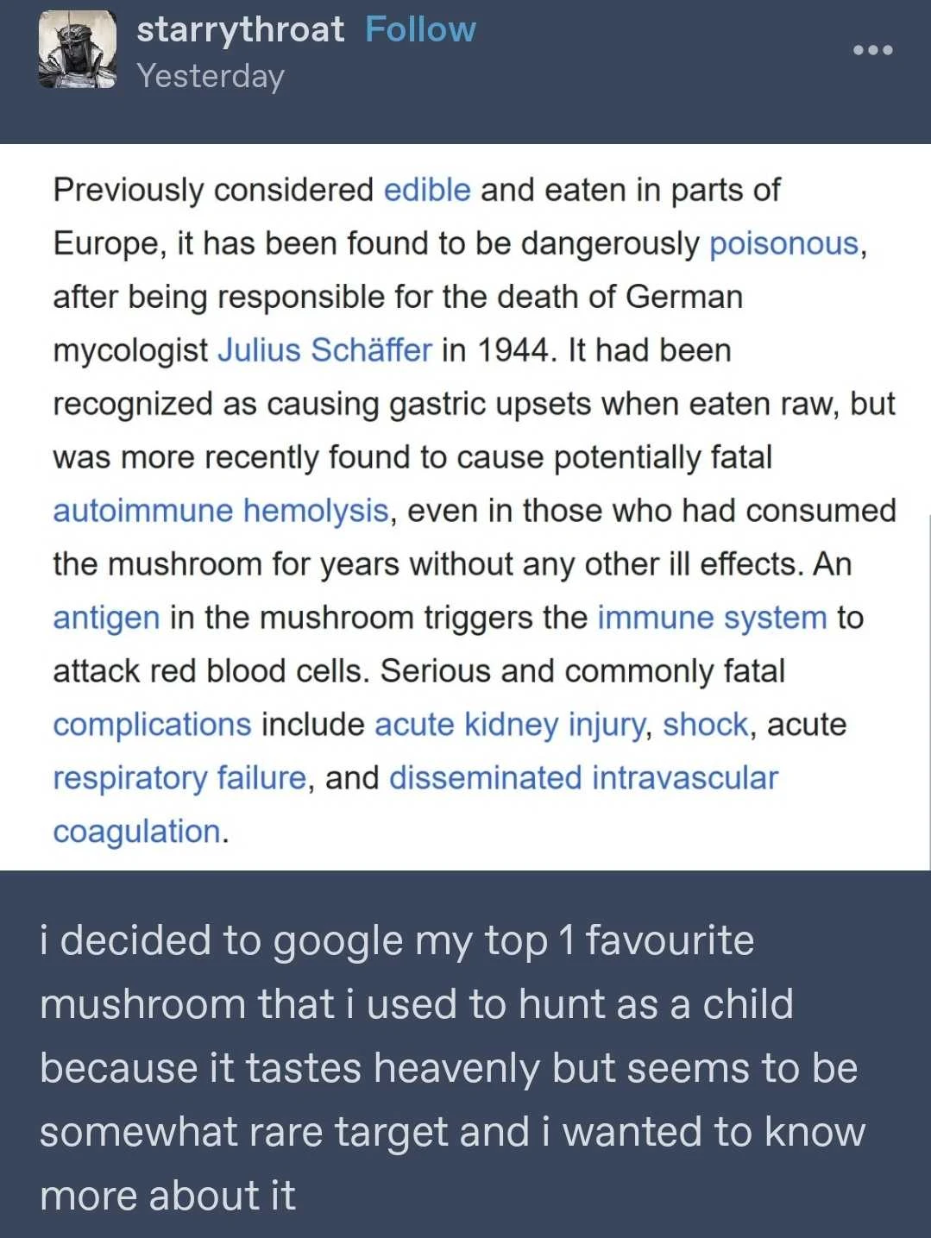Screen dimensions: 931x1238
Task: Open the 'antigen' hyperlink
Action: tap(106, 618)
